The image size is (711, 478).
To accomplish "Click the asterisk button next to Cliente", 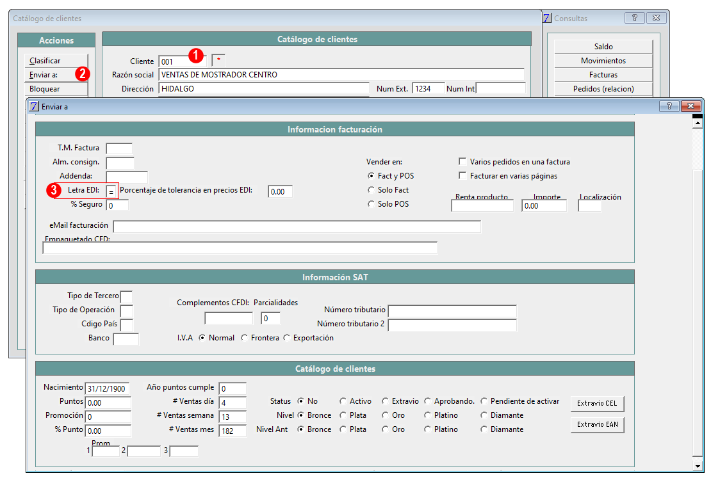I will [x=218, y=60].
